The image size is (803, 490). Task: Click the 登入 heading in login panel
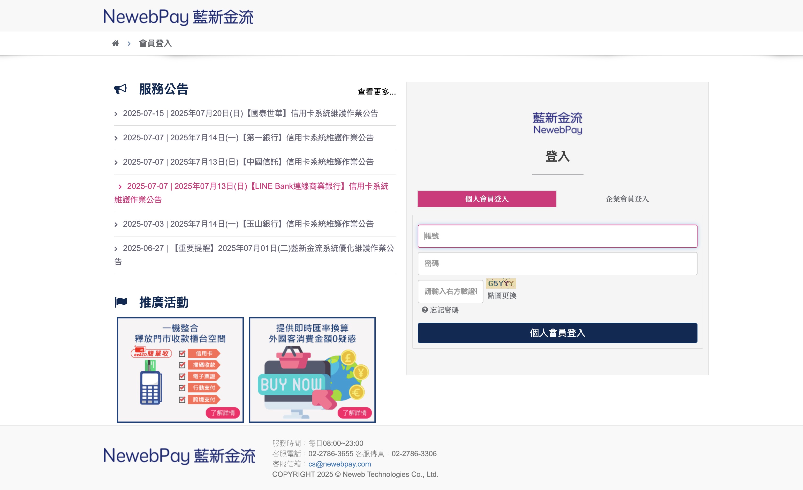coord(558,156)
